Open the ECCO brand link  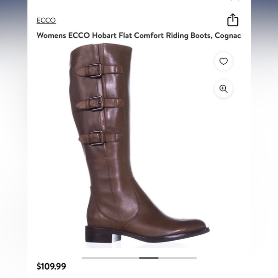point(46,20)
